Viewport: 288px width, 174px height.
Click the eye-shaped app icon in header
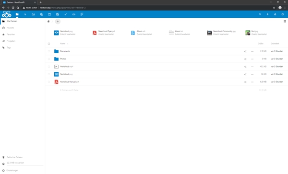(73, 14)
